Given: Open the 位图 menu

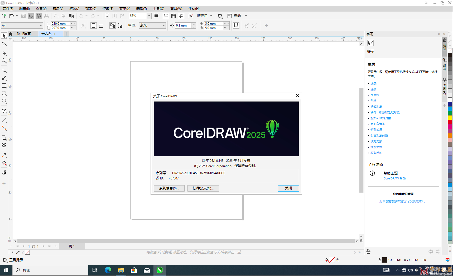Looking at the screenshot, I should [108, 8].
